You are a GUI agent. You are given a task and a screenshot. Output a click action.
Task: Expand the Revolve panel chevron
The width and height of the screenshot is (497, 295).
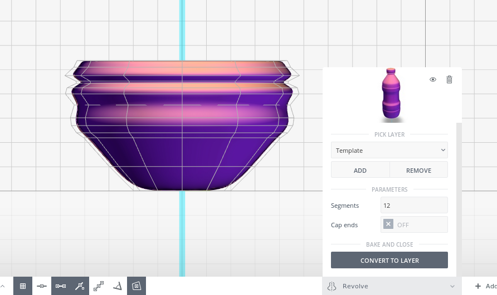tap(452, 286)
